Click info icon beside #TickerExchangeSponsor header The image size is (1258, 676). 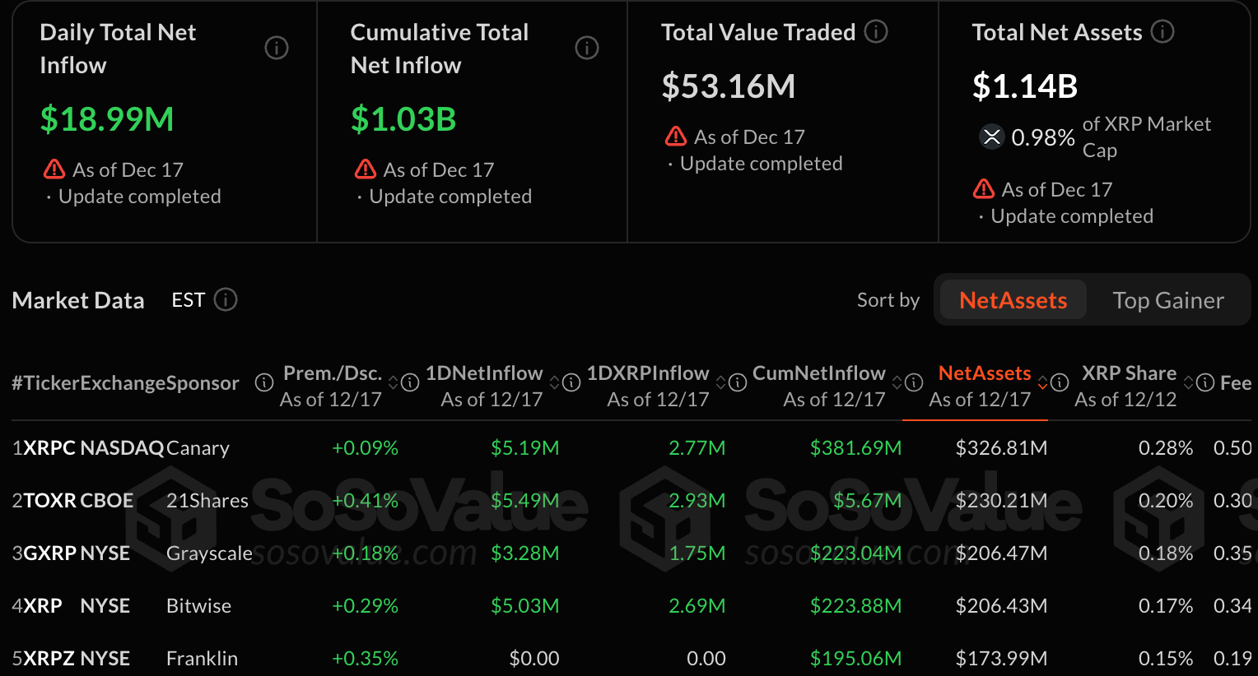[x=264, y=383]
